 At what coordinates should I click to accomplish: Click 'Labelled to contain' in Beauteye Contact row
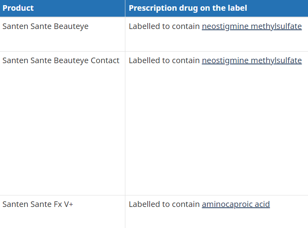pyautogui.click(x=164, y=61)
